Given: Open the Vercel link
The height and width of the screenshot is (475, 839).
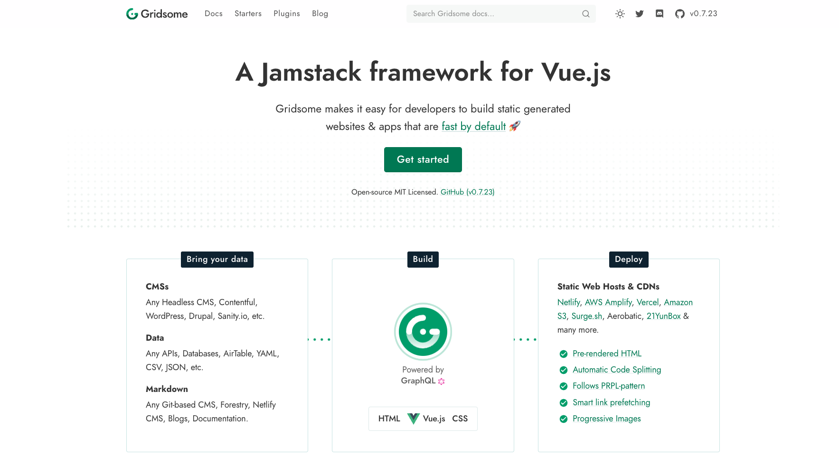Looking at the screenshot, I should (x=648, y=302).
